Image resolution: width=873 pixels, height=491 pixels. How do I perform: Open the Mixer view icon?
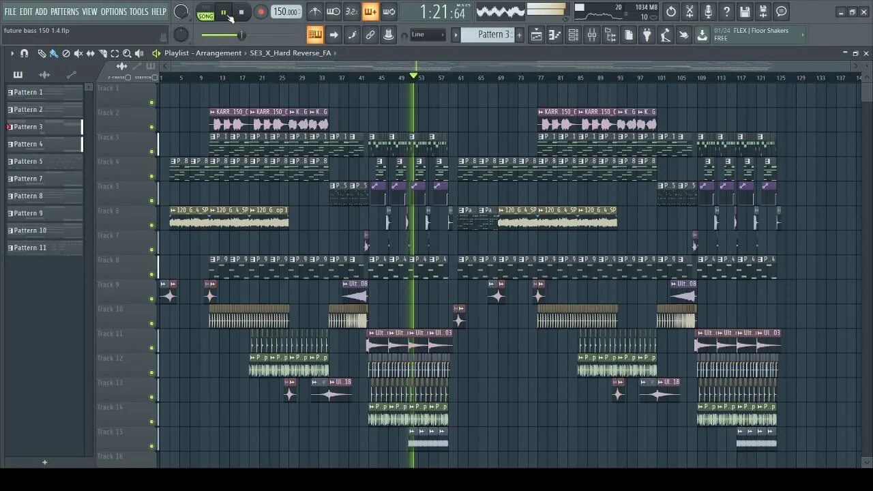[x=592, y=35]
